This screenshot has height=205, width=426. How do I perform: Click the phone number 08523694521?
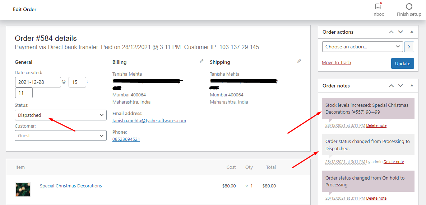[x=126, y=139]
